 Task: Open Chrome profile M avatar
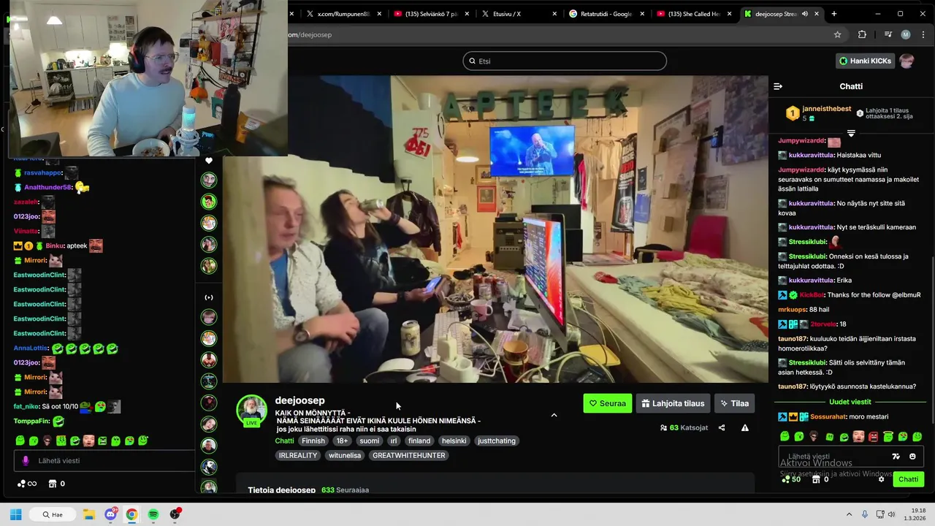pyautogui.click(x=906, y=34)
